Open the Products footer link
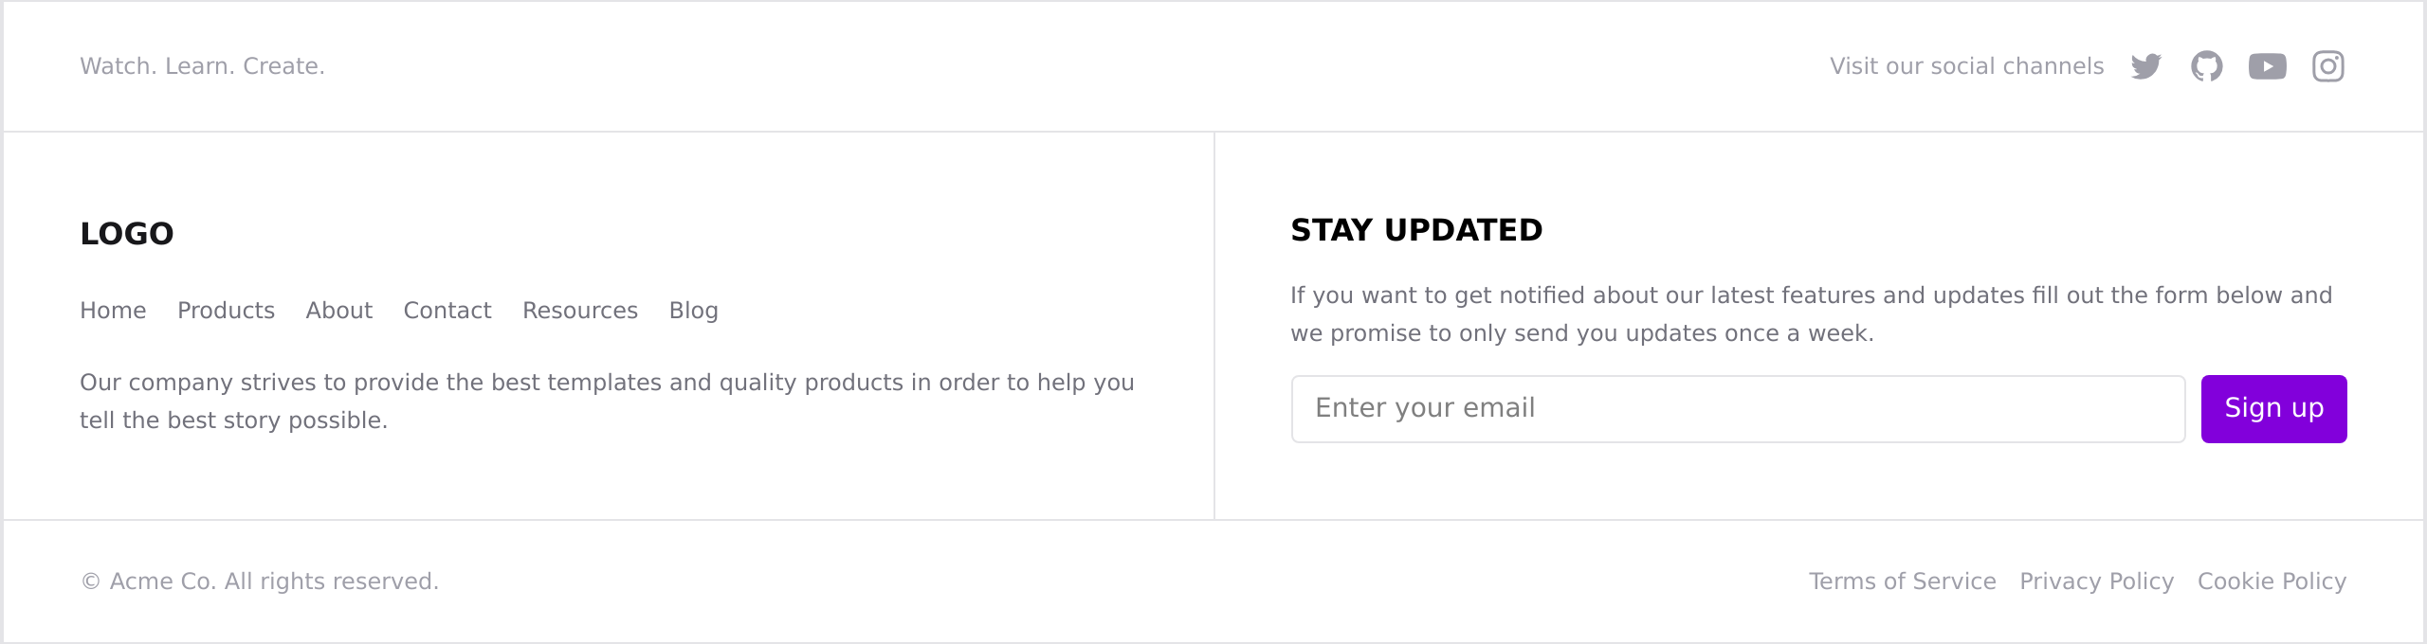This screenshot has height=644, width=2427. (226, 311)
